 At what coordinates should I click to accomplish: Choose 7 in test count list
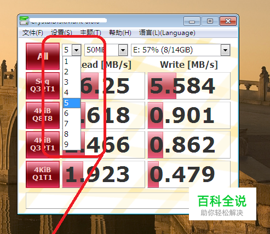tap(72, 124)
